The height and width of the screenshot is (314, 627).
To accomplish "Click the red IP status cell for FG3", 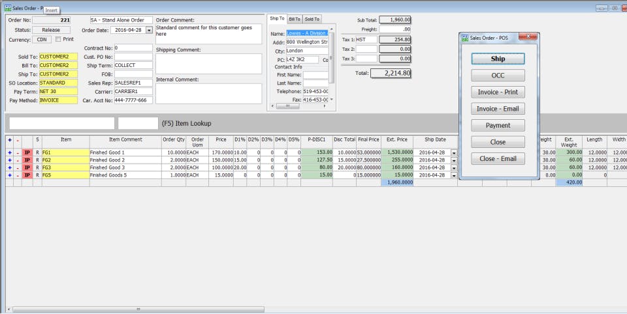I will [27, 167].
